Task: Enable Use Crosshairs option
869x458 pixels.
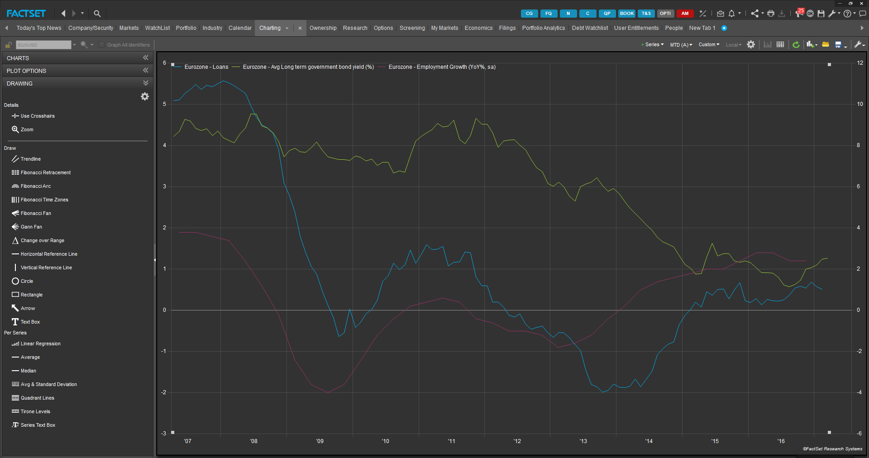Action: click(x=37, y=116)
